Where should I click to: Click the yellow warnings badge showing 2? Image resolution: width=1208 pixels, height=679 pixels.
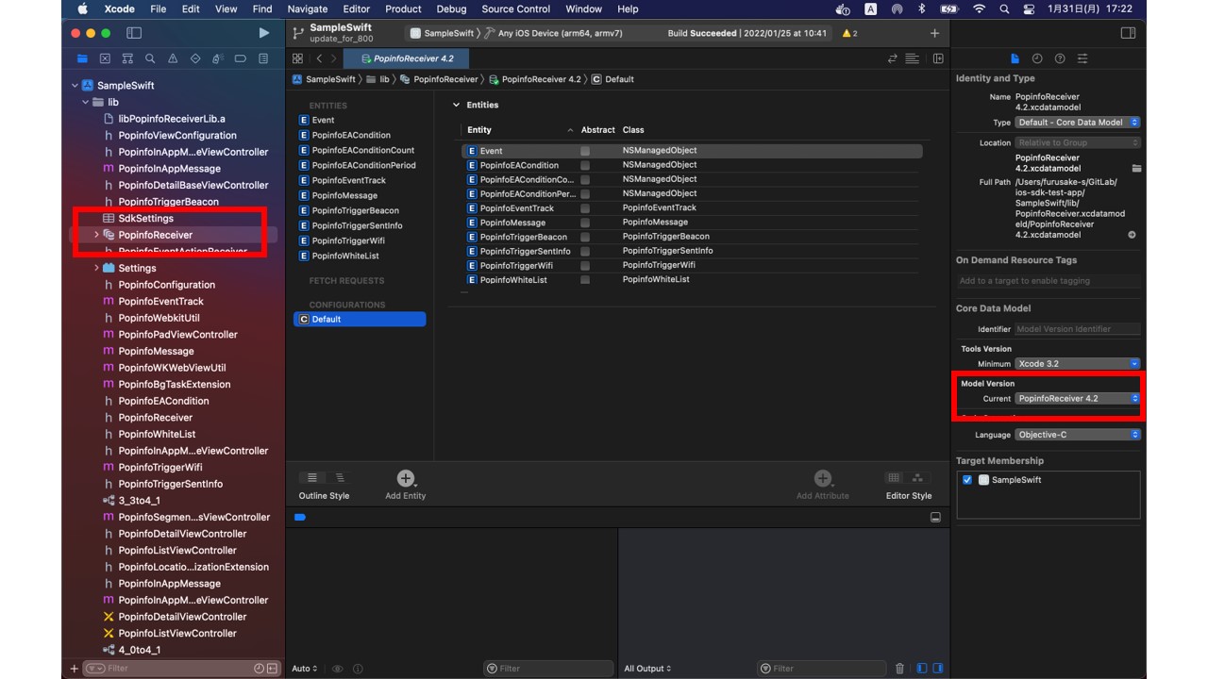[847, 32]
